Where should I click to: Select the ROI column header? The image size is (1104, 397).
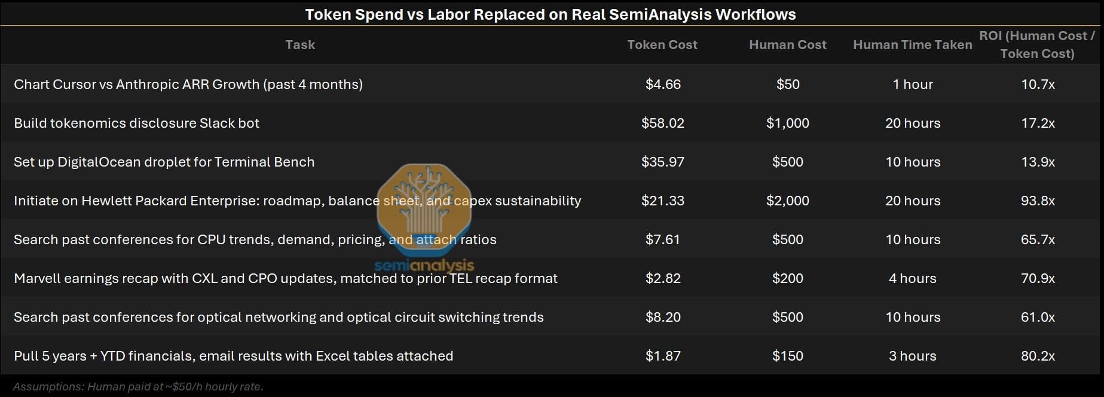(x=1038, y=45)
